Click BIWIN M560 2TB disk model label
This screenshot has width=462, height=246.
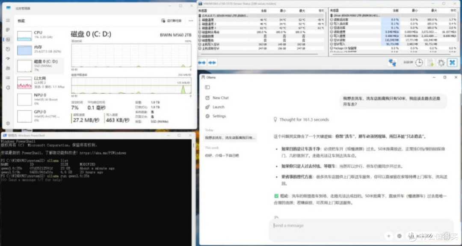[176, 35]
